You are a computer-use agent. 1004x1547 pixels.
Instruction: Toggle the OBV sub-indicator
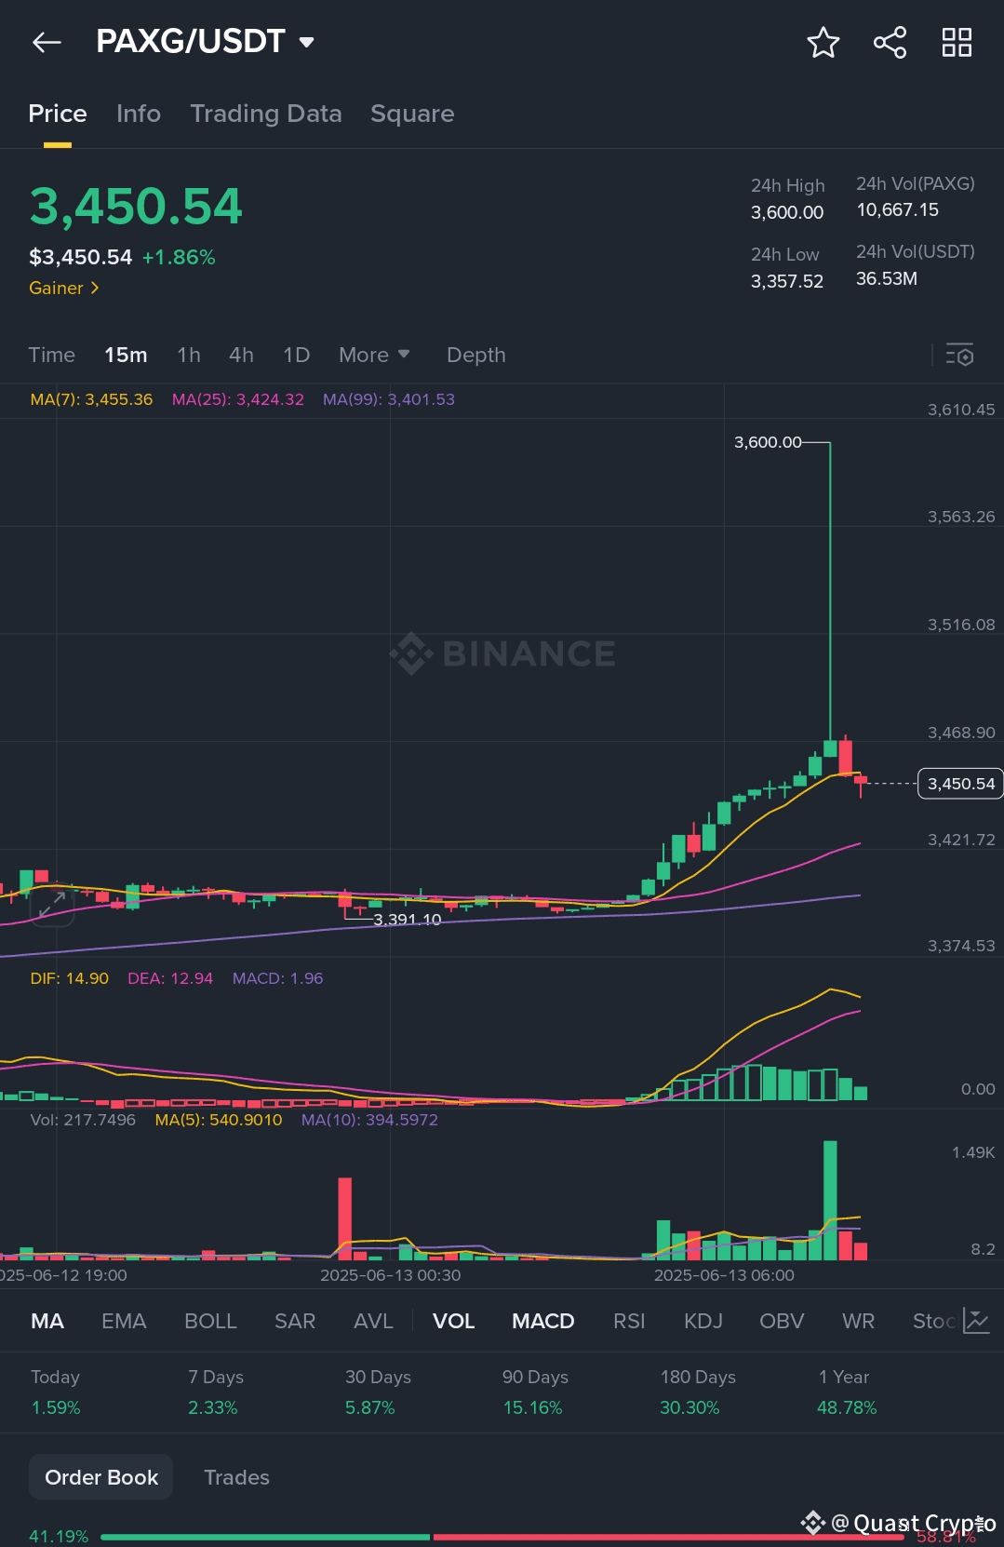(x=782, y=1321)
